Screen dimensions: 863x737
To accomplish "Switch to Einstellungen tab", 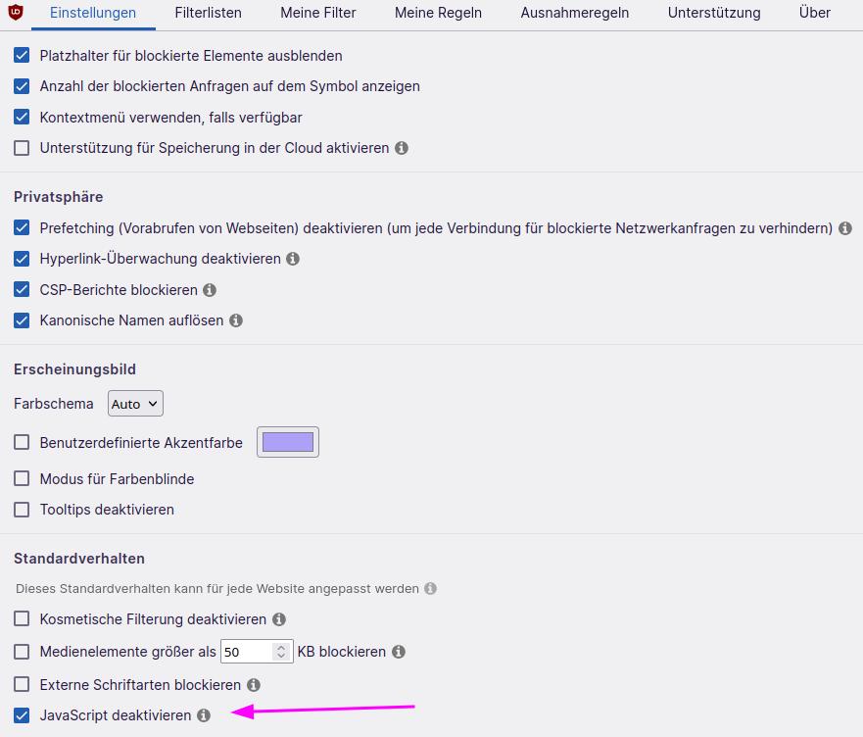I will pyautogui.click(x=93, y=13).
